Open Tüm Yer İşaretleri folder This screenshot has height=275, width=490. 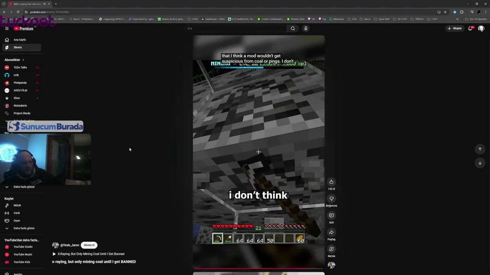click(x=476, y=19)
